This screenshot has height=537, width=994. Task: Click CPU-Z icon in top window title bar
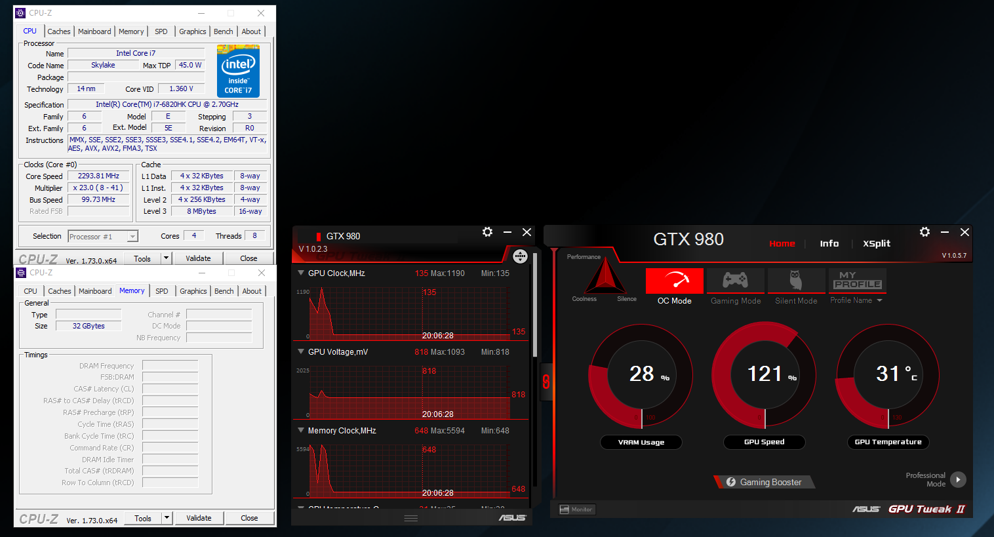[21, 13]
